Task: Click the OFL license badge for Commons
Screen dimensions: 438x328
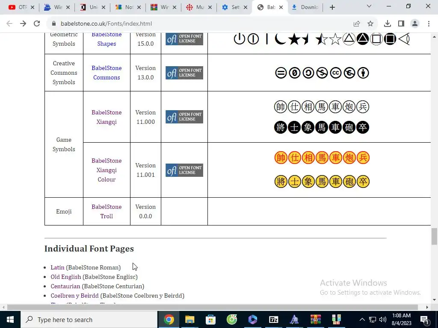Action: coord(184,73)
